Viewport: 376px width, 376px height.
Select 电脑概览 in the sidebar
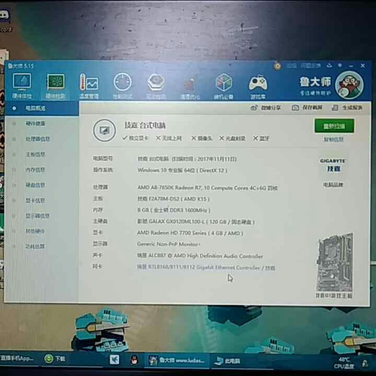tap(42, 109)
